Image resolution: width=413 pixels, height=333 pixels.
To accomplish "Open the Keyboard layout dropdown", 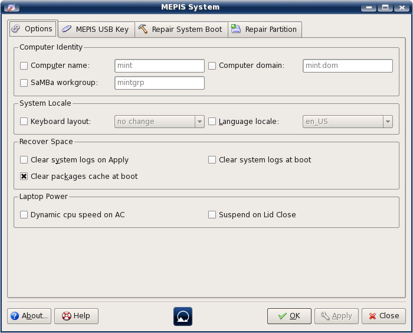I will 159,122.
